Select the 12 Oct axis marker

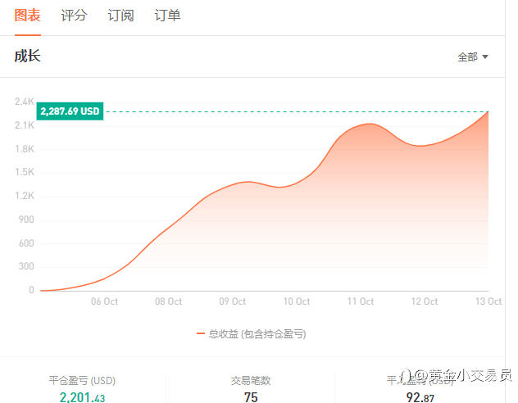coord(424,301)
